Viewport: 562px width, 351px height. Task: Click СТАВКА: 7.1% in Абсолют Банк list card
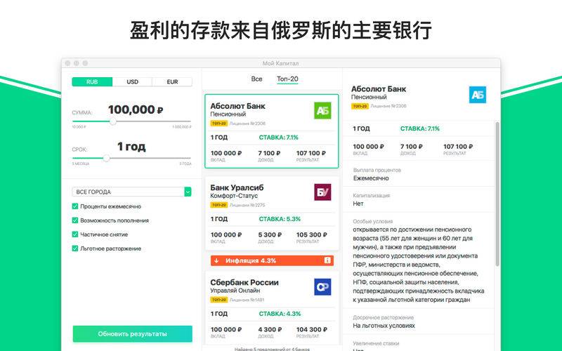(278, 137)
